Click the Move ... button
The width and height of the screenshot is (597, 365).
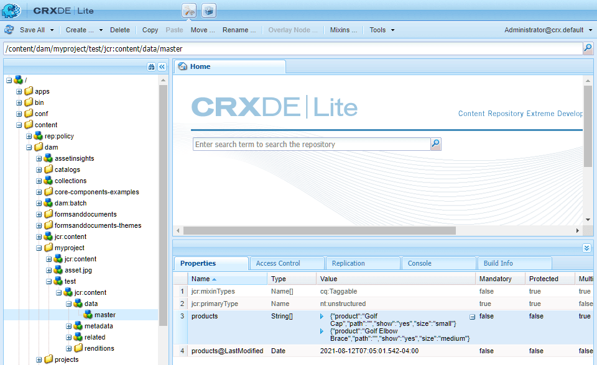(203, 30)
